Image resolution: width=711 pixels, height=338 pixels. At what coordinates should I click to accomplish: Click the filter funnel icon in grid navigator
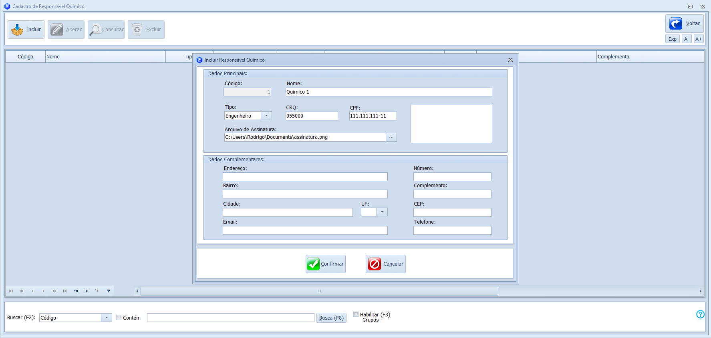(108, 291)
